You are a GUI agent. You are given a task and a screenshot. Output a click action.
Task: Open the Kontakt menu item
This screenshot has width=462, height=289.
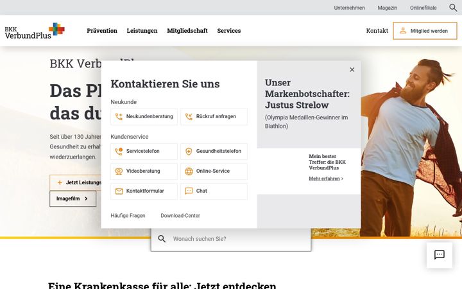pos(377,31)
